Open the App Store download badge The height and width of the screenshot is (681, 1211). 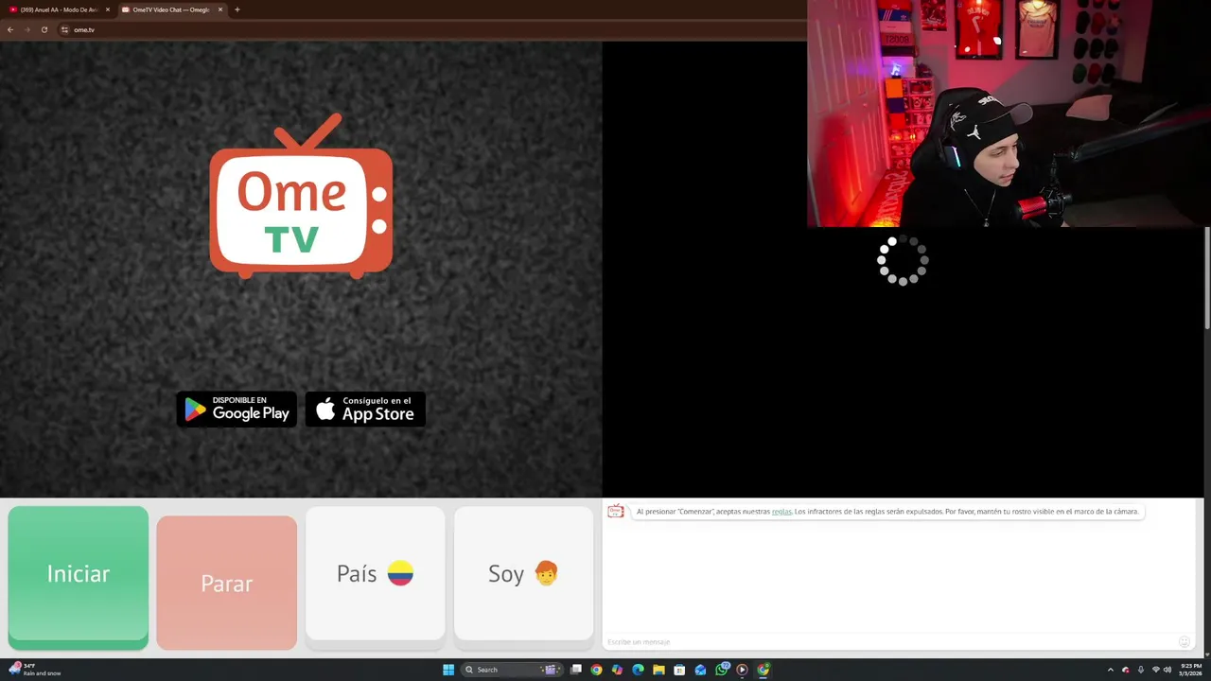tap(365, 410)
